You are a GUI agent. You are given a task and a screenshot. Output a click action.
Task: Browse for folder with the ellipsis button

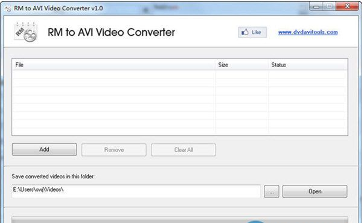[x=272, y=192]
